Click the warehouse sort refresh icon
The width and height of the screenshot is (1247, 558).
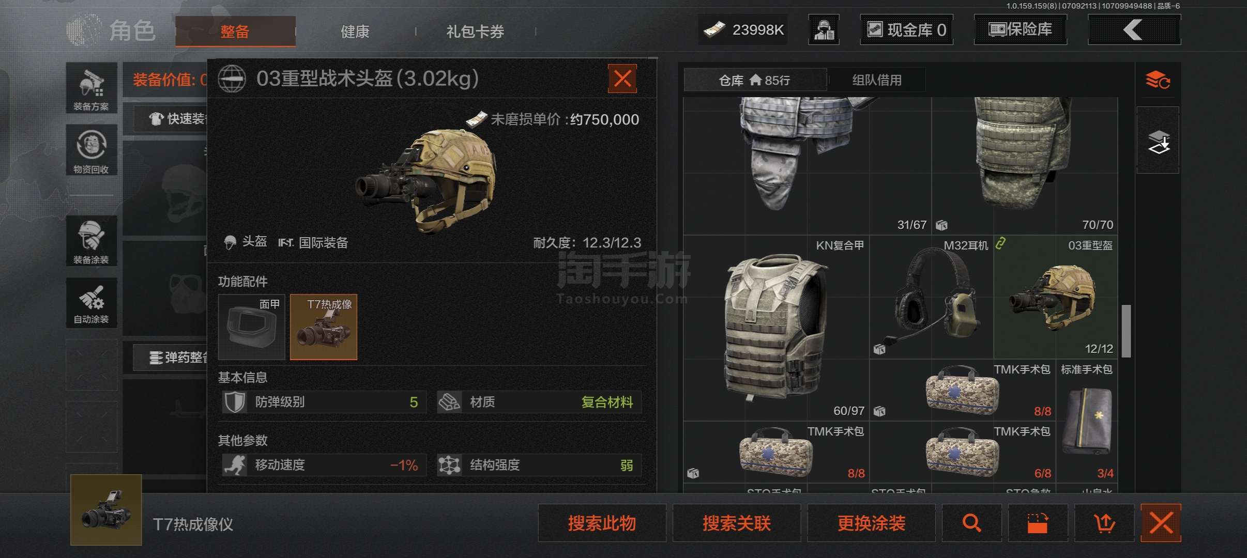(1158, 81)
